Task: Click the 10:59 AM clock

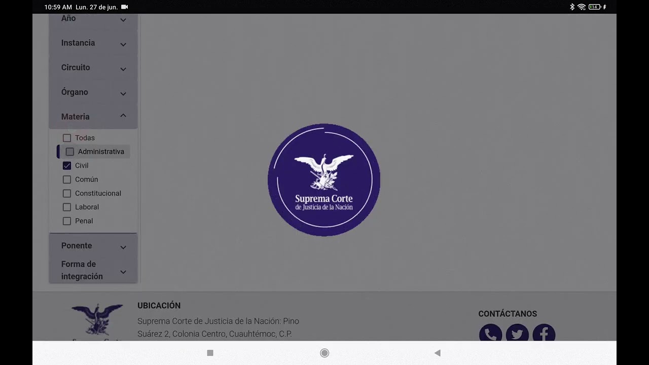Action: click(58, 7)
